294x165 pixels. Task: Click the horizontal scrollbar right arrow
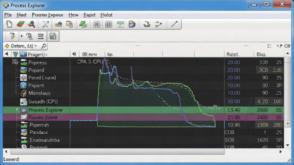pos(281,152)
